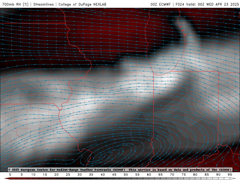
Task: Click the "00Z ECMWF" model run label
Action: (x=160, y=4)
